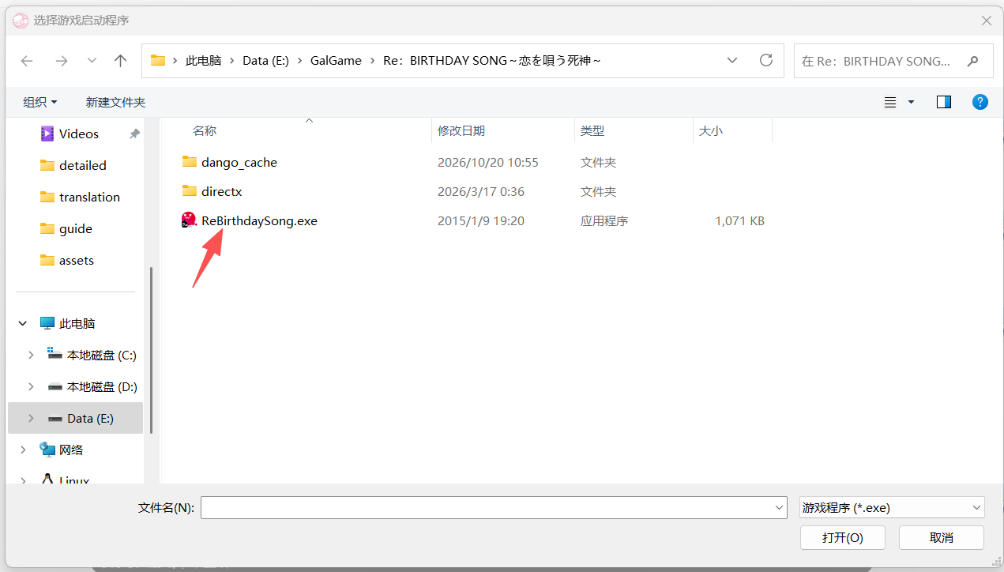Select the dango_cache folder

click(239, 162)
